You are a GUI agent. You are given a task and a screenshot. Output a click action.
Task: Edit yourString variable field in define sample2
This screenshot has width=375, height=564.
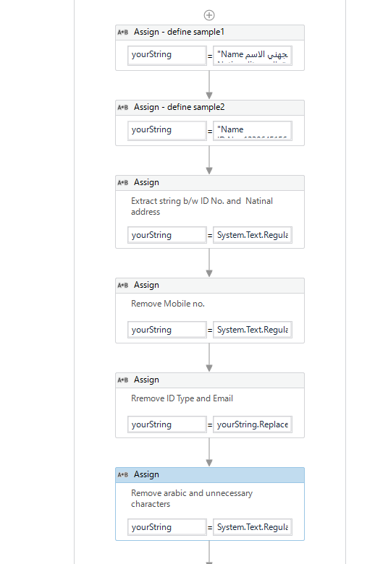(x=167, y=130)
